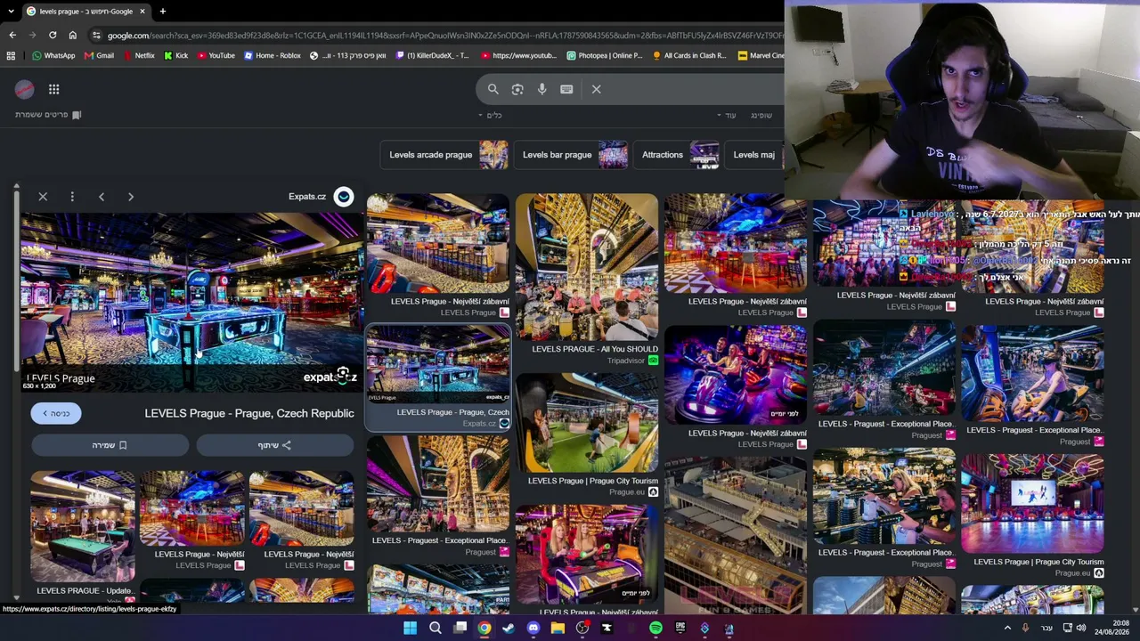
Task: Open Spotify from the taskbar
Action: pos(655,629)
